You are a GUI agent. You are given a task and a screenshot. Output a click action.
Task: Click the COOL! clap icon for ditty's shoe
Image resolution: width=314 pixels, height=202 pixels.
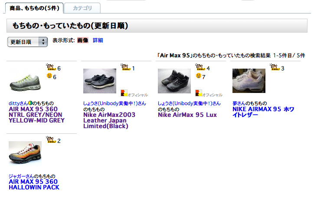[51, 67]
